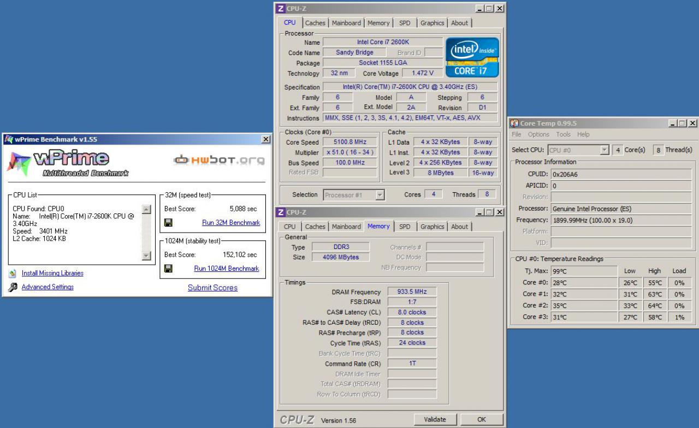Viewport: 699px width, 428px height.
Task: Switch to Graphics tab in top CPU-Z window
Action: [x=433, y=23]
